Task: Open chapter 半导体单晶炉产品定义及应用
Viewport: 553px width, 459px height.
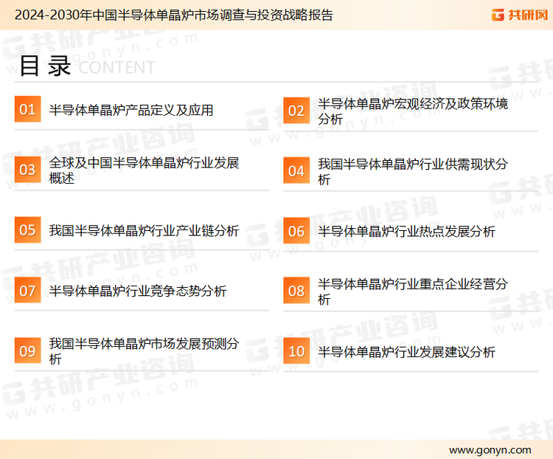Action: [x=131, y=110]
